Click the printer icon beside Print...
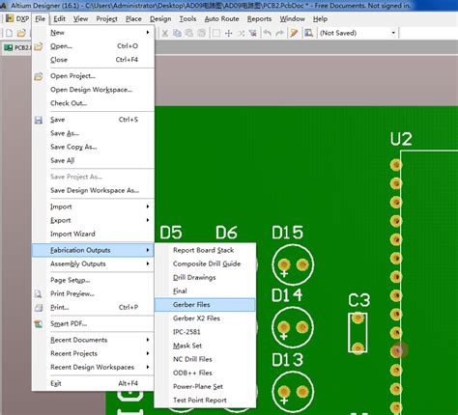This screenshot has height=415, width=458. coord(39,308)
